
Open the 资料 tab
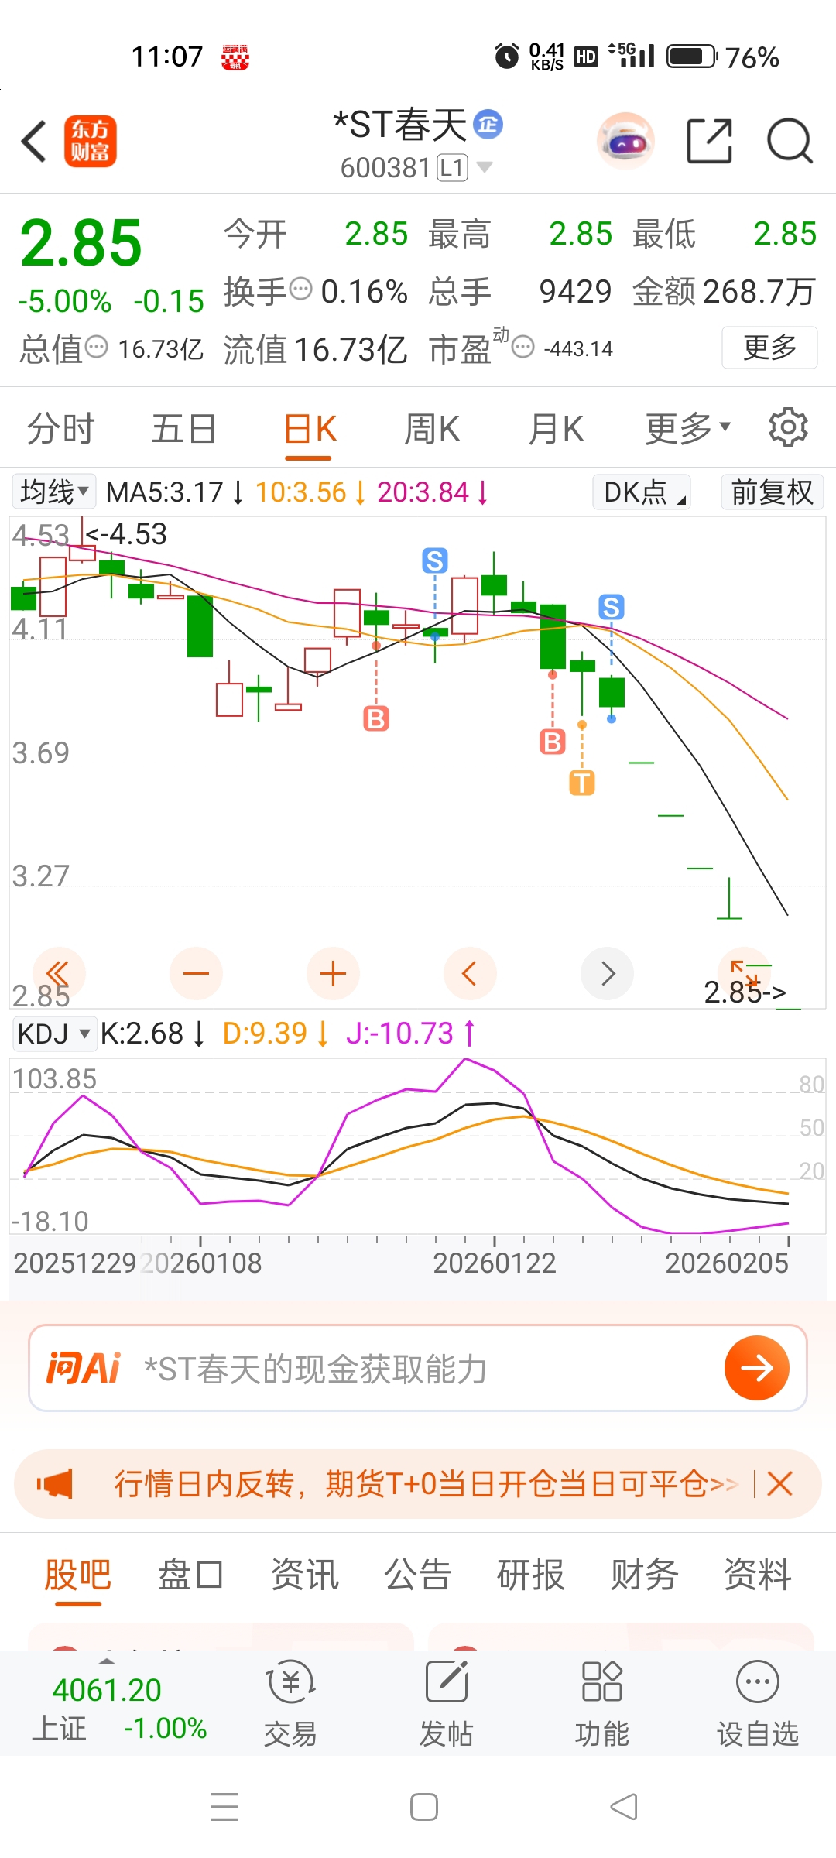758,1575
